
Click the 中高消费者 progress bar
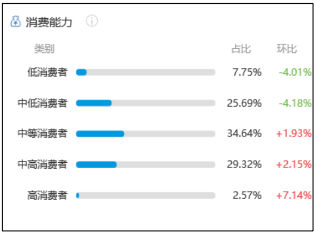click(x=145, y=165)
